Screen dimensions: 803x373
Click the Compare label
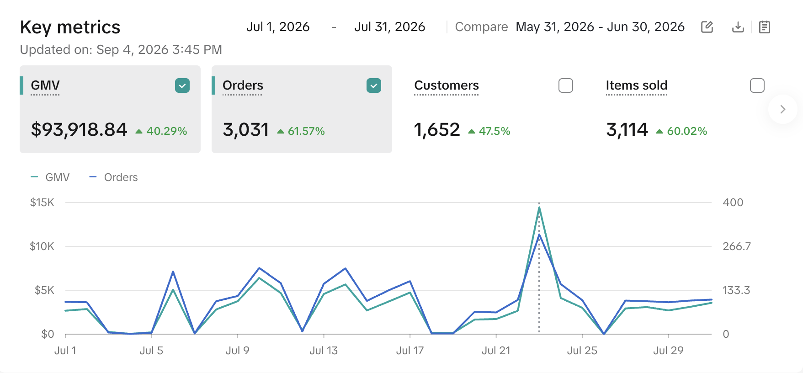point(482,27)
